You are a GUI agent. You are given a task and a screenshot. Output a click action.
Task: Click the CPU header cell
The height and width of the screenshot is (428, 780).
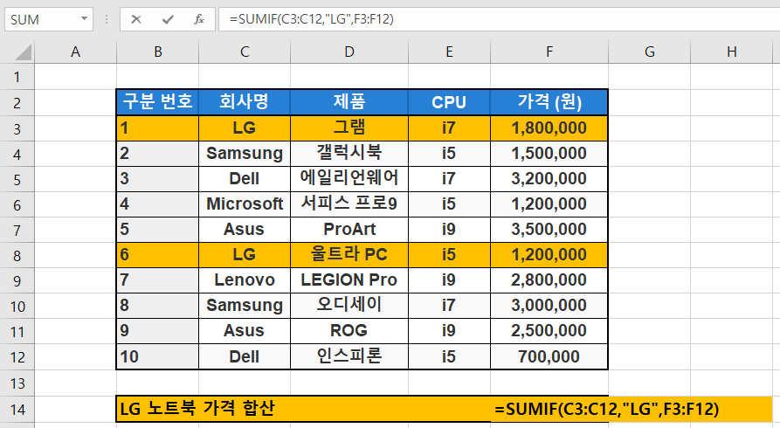[449, 102]
